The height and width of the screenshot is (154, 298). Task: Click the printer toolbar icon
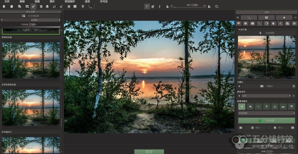(47, 6)
